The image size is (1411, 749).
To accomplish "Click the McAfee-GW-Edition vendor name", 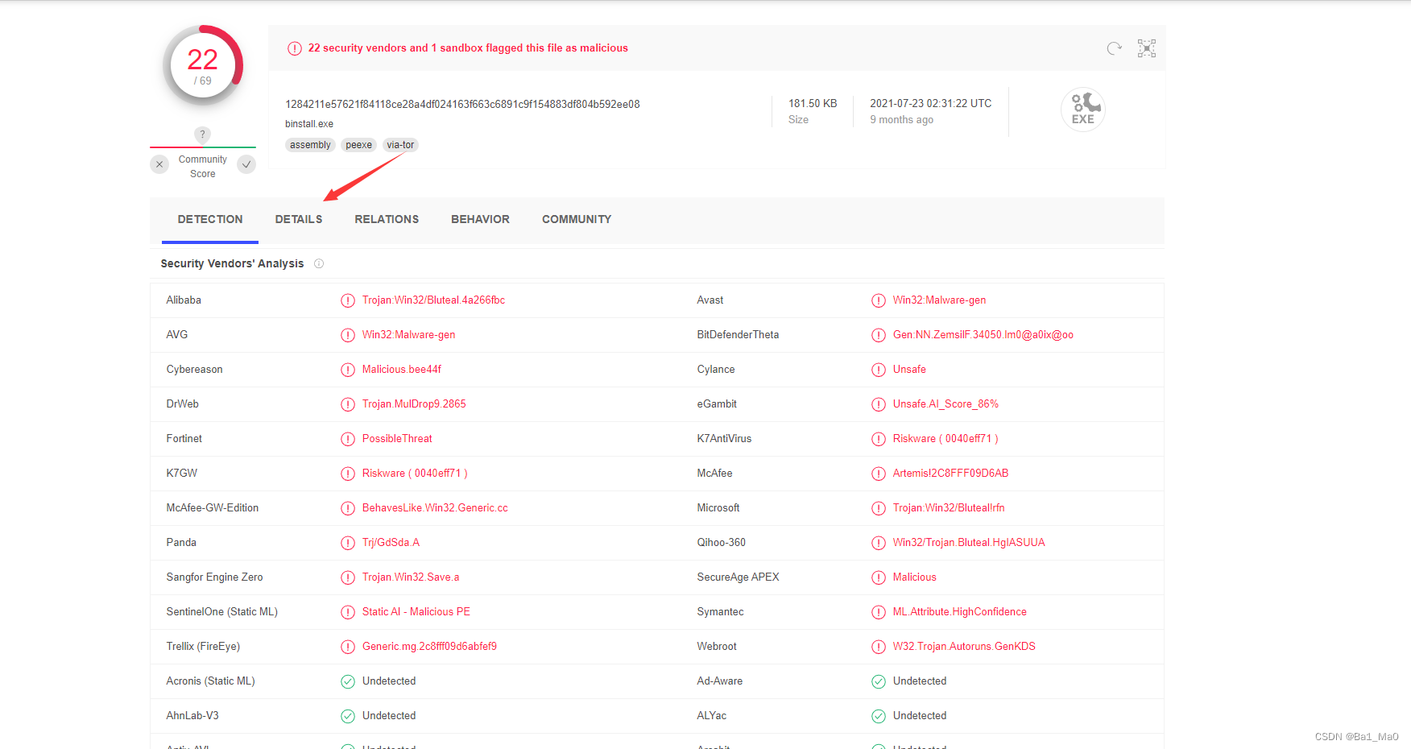I will [212, 507].
